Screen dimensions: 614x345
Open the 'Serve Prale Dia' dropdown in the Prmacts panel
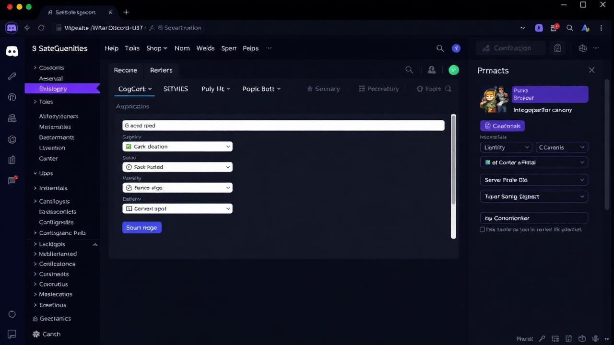(534, 180)
